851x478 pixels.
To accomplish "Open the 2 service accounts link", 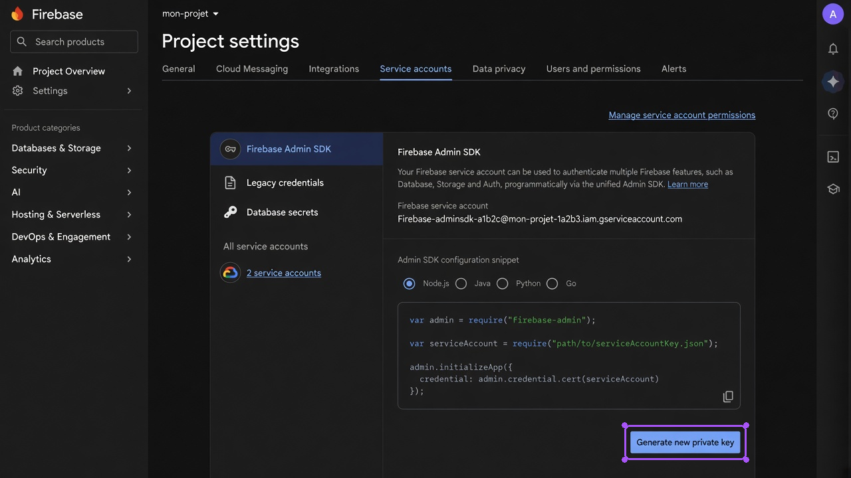I will 284,273.
